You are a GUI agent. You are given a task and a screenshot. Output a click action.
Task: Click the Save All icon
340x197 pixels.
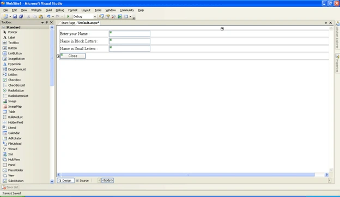click(x=21, y=16)
